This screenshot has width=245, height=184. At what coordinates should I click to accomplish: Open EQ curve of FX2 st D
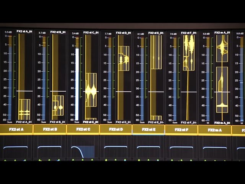pos(116,147)
